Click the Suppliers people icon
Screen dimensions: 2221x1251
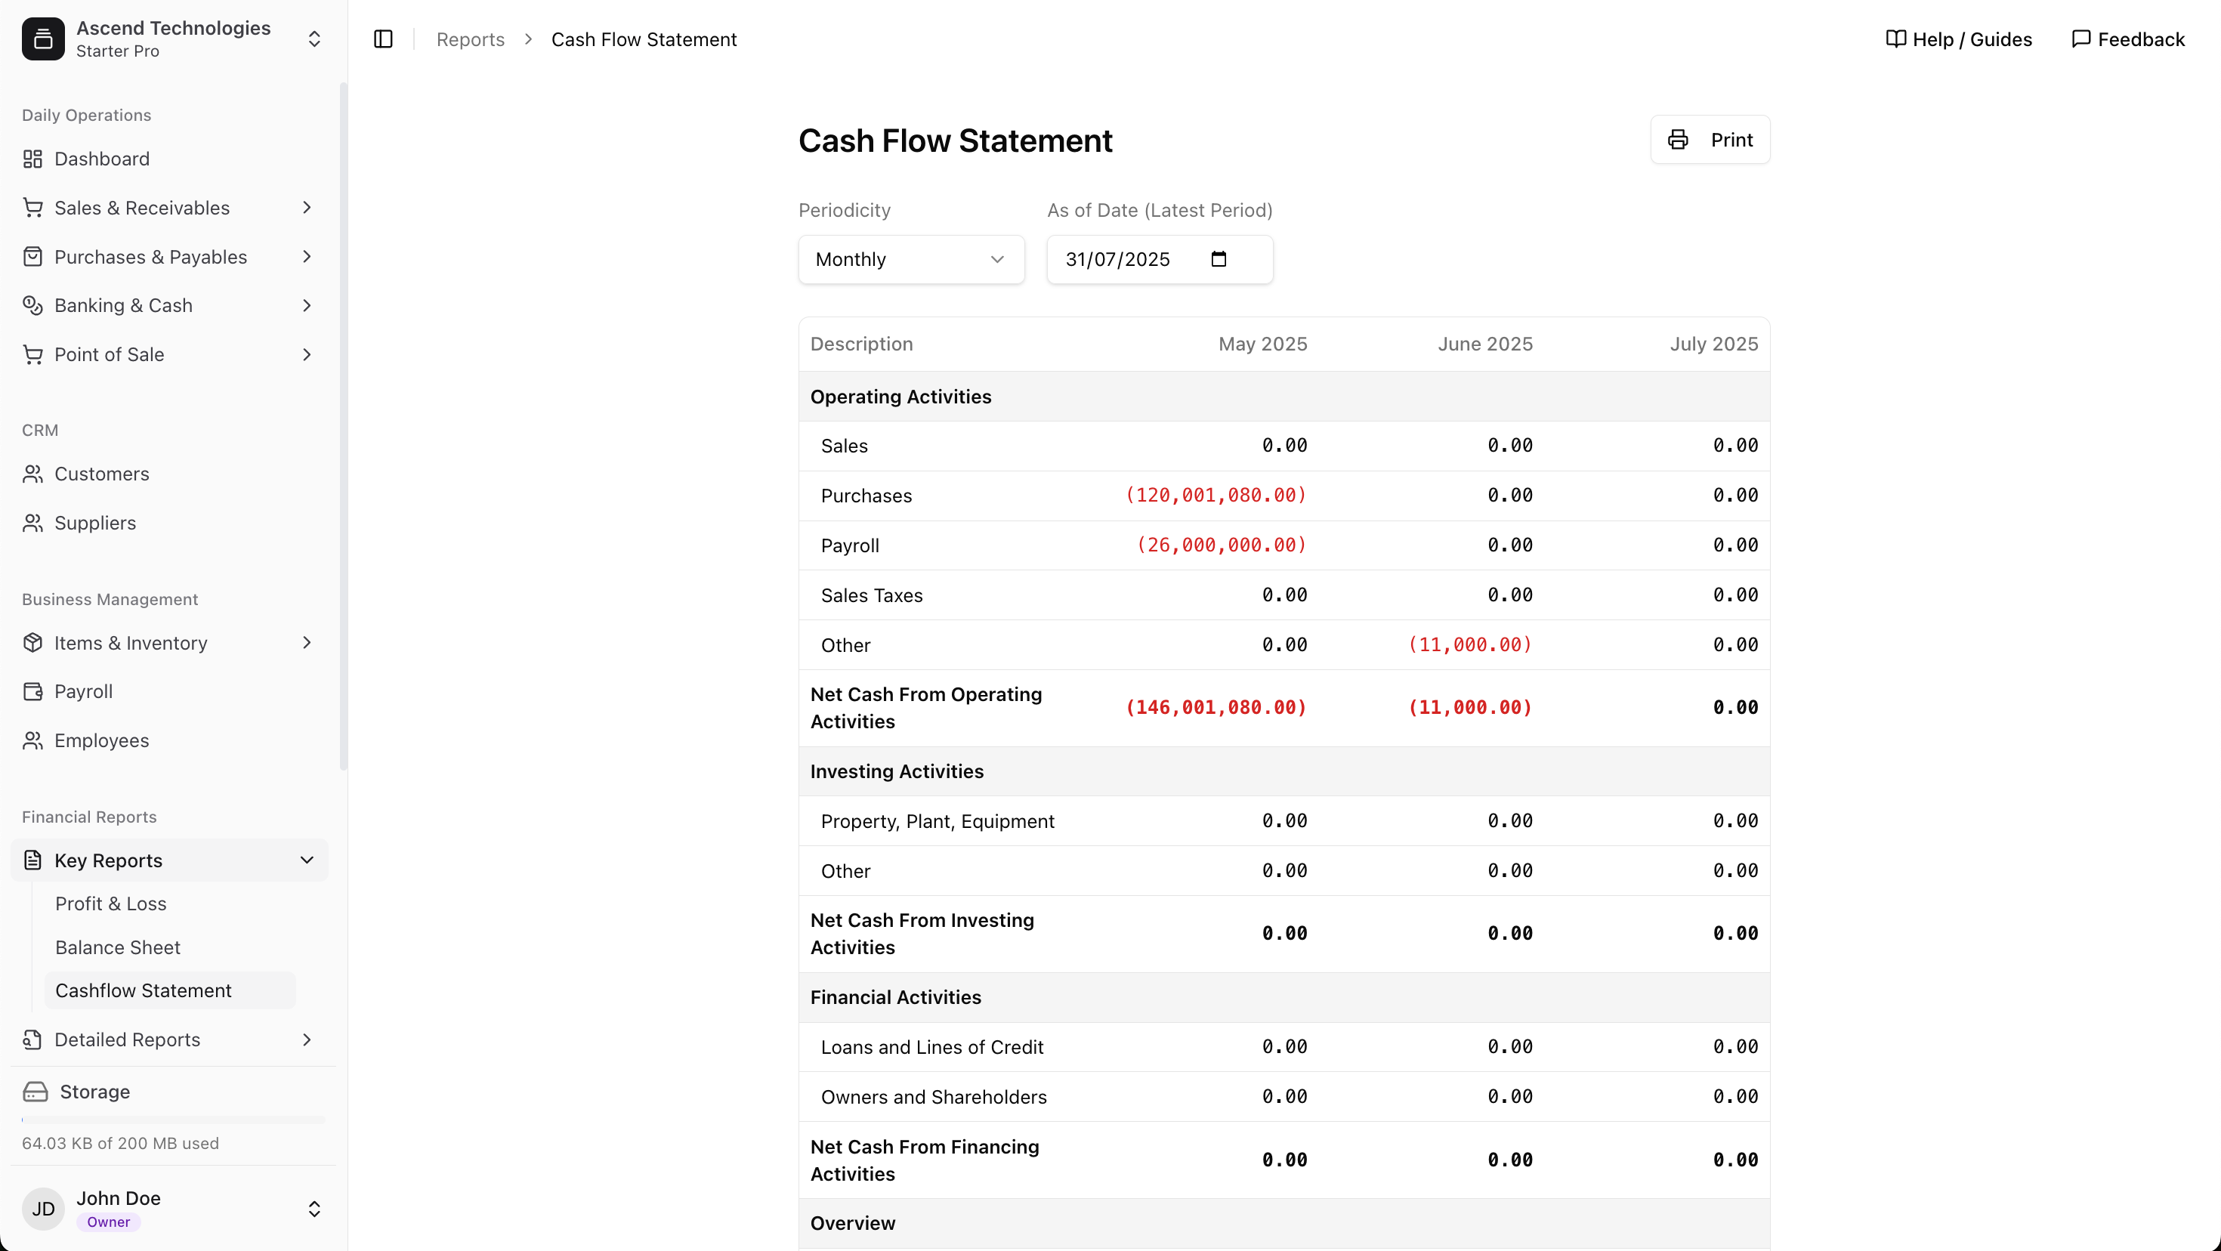tap(32, 524)
